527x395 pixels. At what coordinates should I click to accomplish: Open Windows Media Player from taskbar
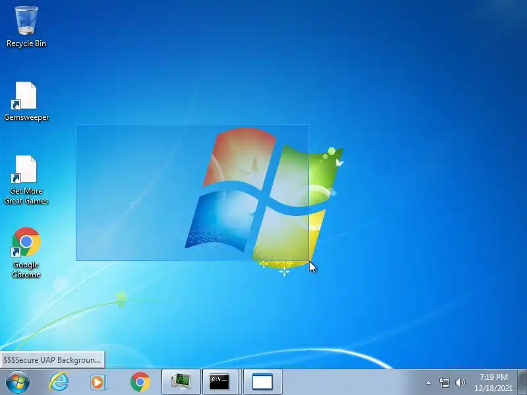(98, 382)
